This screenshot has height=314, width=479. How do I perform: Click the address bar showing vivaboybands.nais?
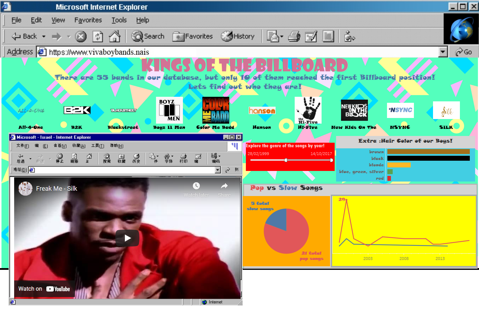click(237, 52)
